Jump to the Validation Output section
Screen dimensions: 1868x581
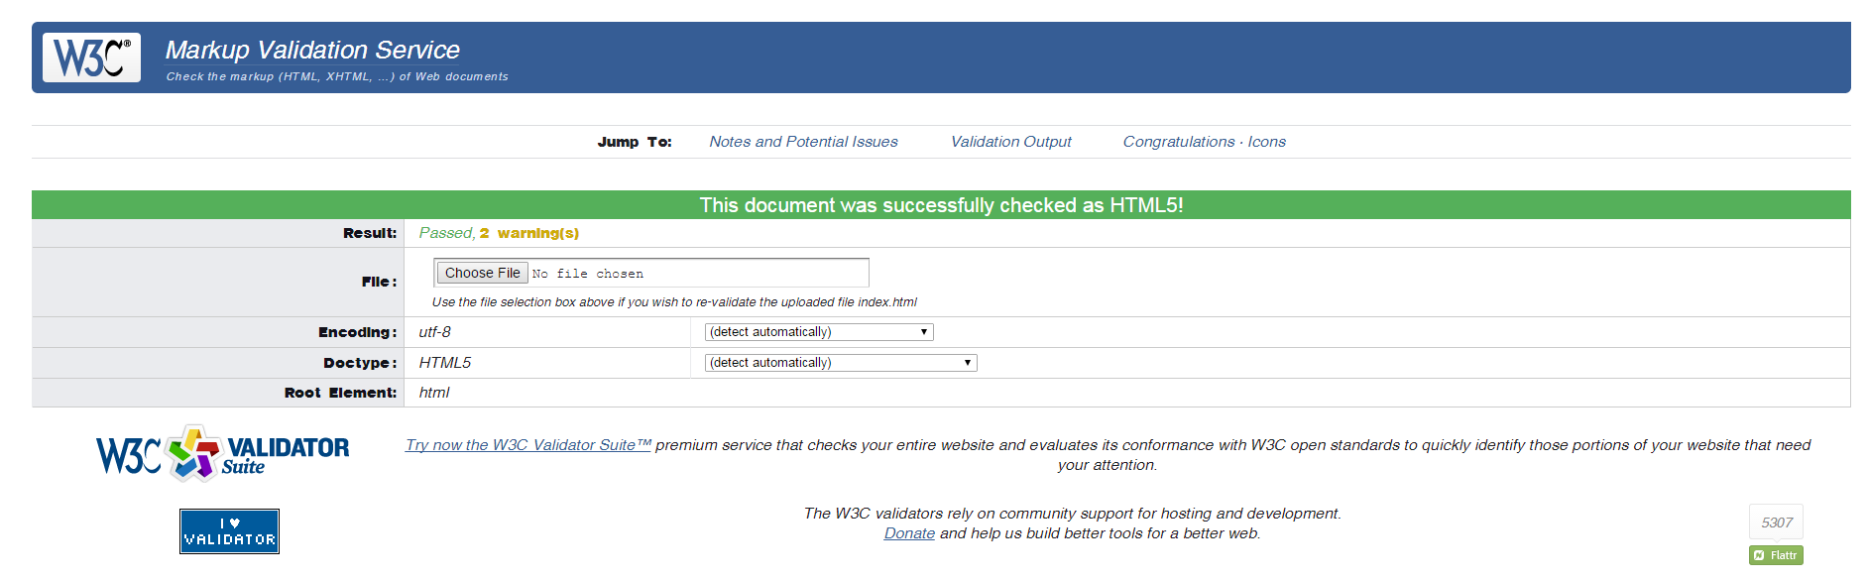point(1010,142)
